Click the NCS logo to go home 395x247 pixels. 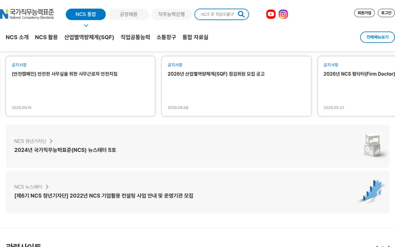coord(27,14)
